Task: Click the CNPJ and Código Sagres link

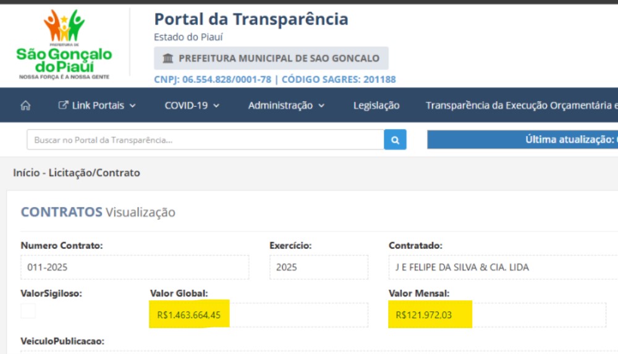Action: 275,79
